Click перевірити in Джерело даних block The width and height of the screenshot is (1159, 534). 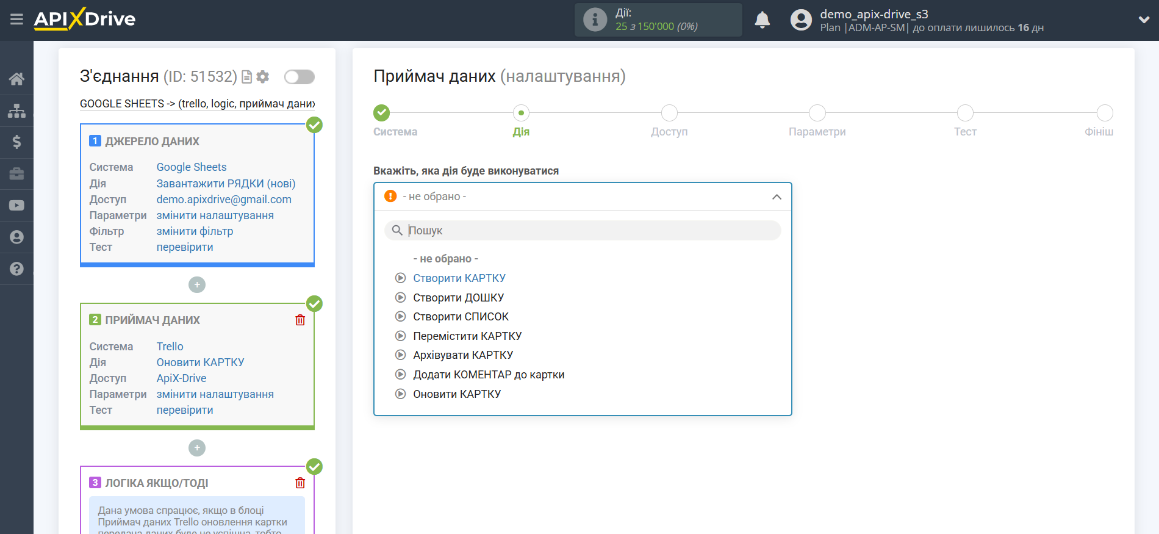click(x=185, y=247)
